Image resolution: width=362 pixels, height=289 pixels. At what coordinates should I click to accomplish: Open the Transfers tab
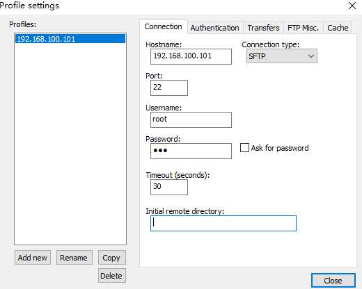[x=263, y=28]
